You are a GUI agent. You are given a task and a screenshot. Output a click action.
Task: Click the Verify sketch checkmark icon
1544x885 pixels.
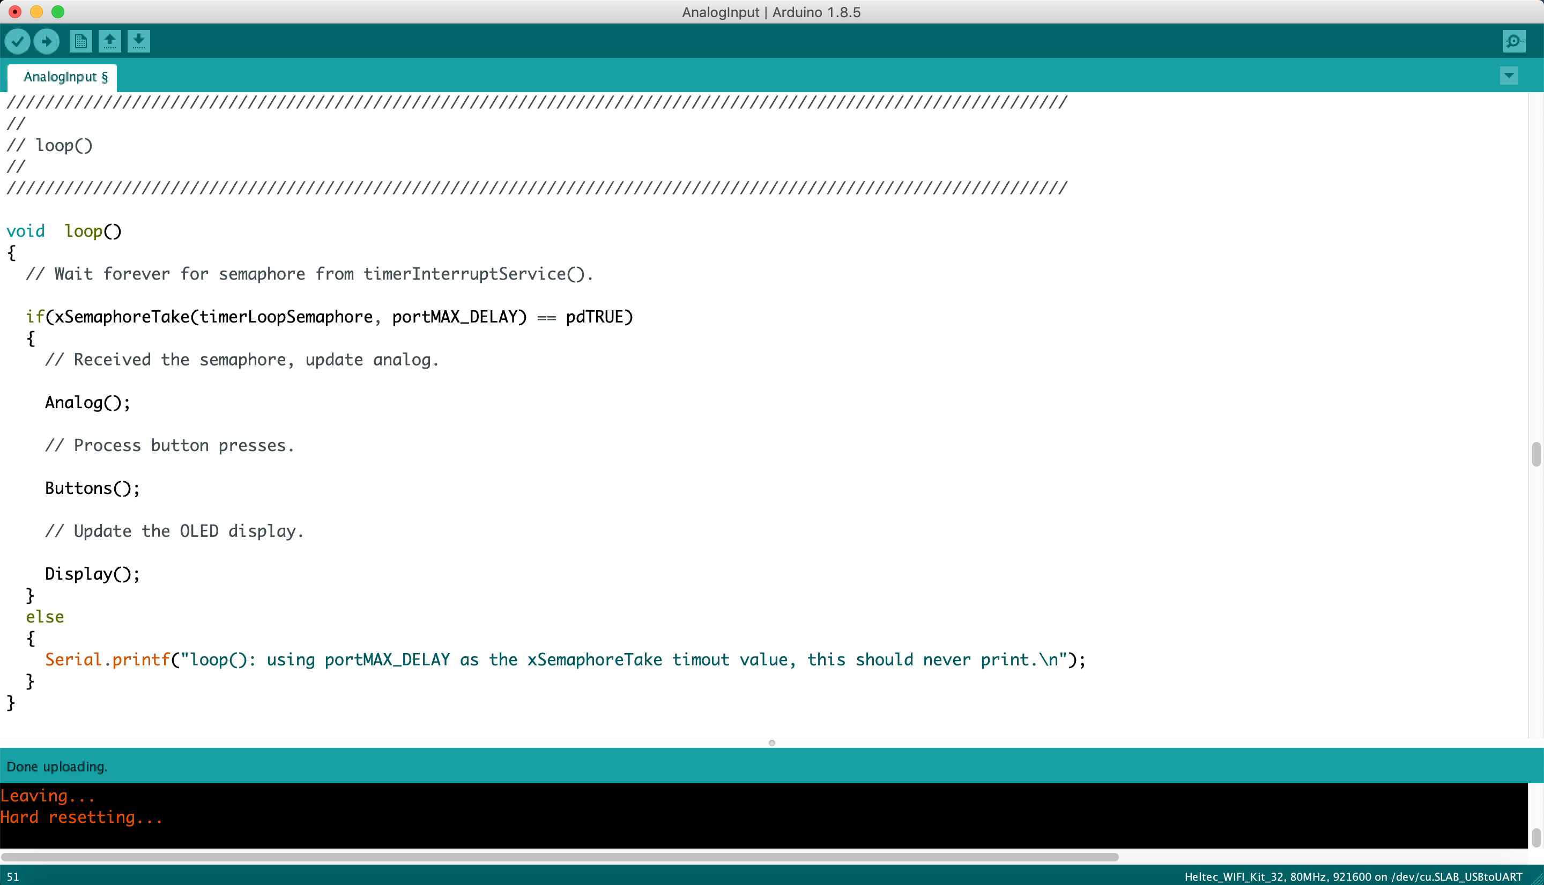point(18,41)
